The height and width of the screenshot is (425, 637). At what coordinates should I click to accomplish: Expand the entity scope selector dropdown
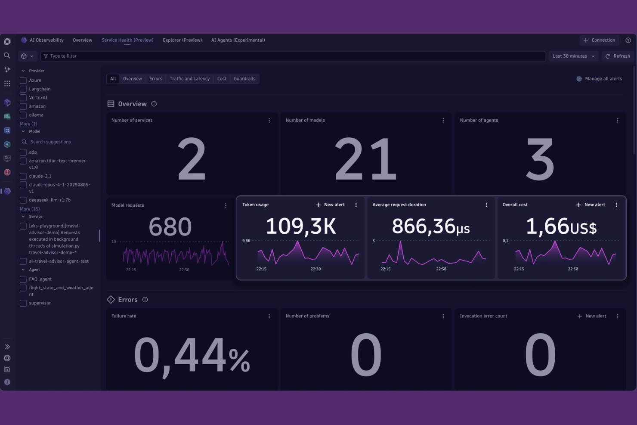pos(27,56)
